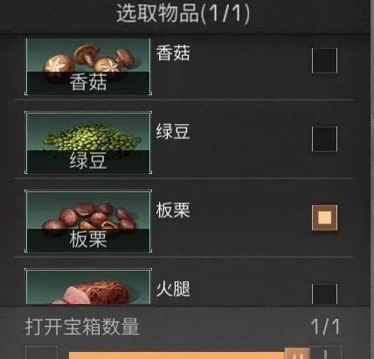Tick the checkbox for 绿豆

tap(324, 139)
